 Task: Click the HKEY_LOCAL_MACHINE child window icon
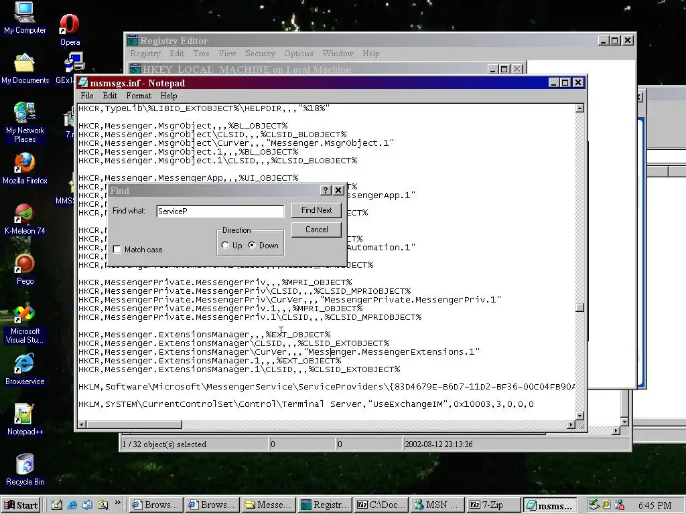(x=135, y=69)
